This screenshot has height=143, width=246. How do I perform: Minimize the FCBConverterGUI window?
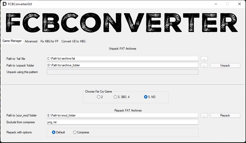tap(216, 4)
